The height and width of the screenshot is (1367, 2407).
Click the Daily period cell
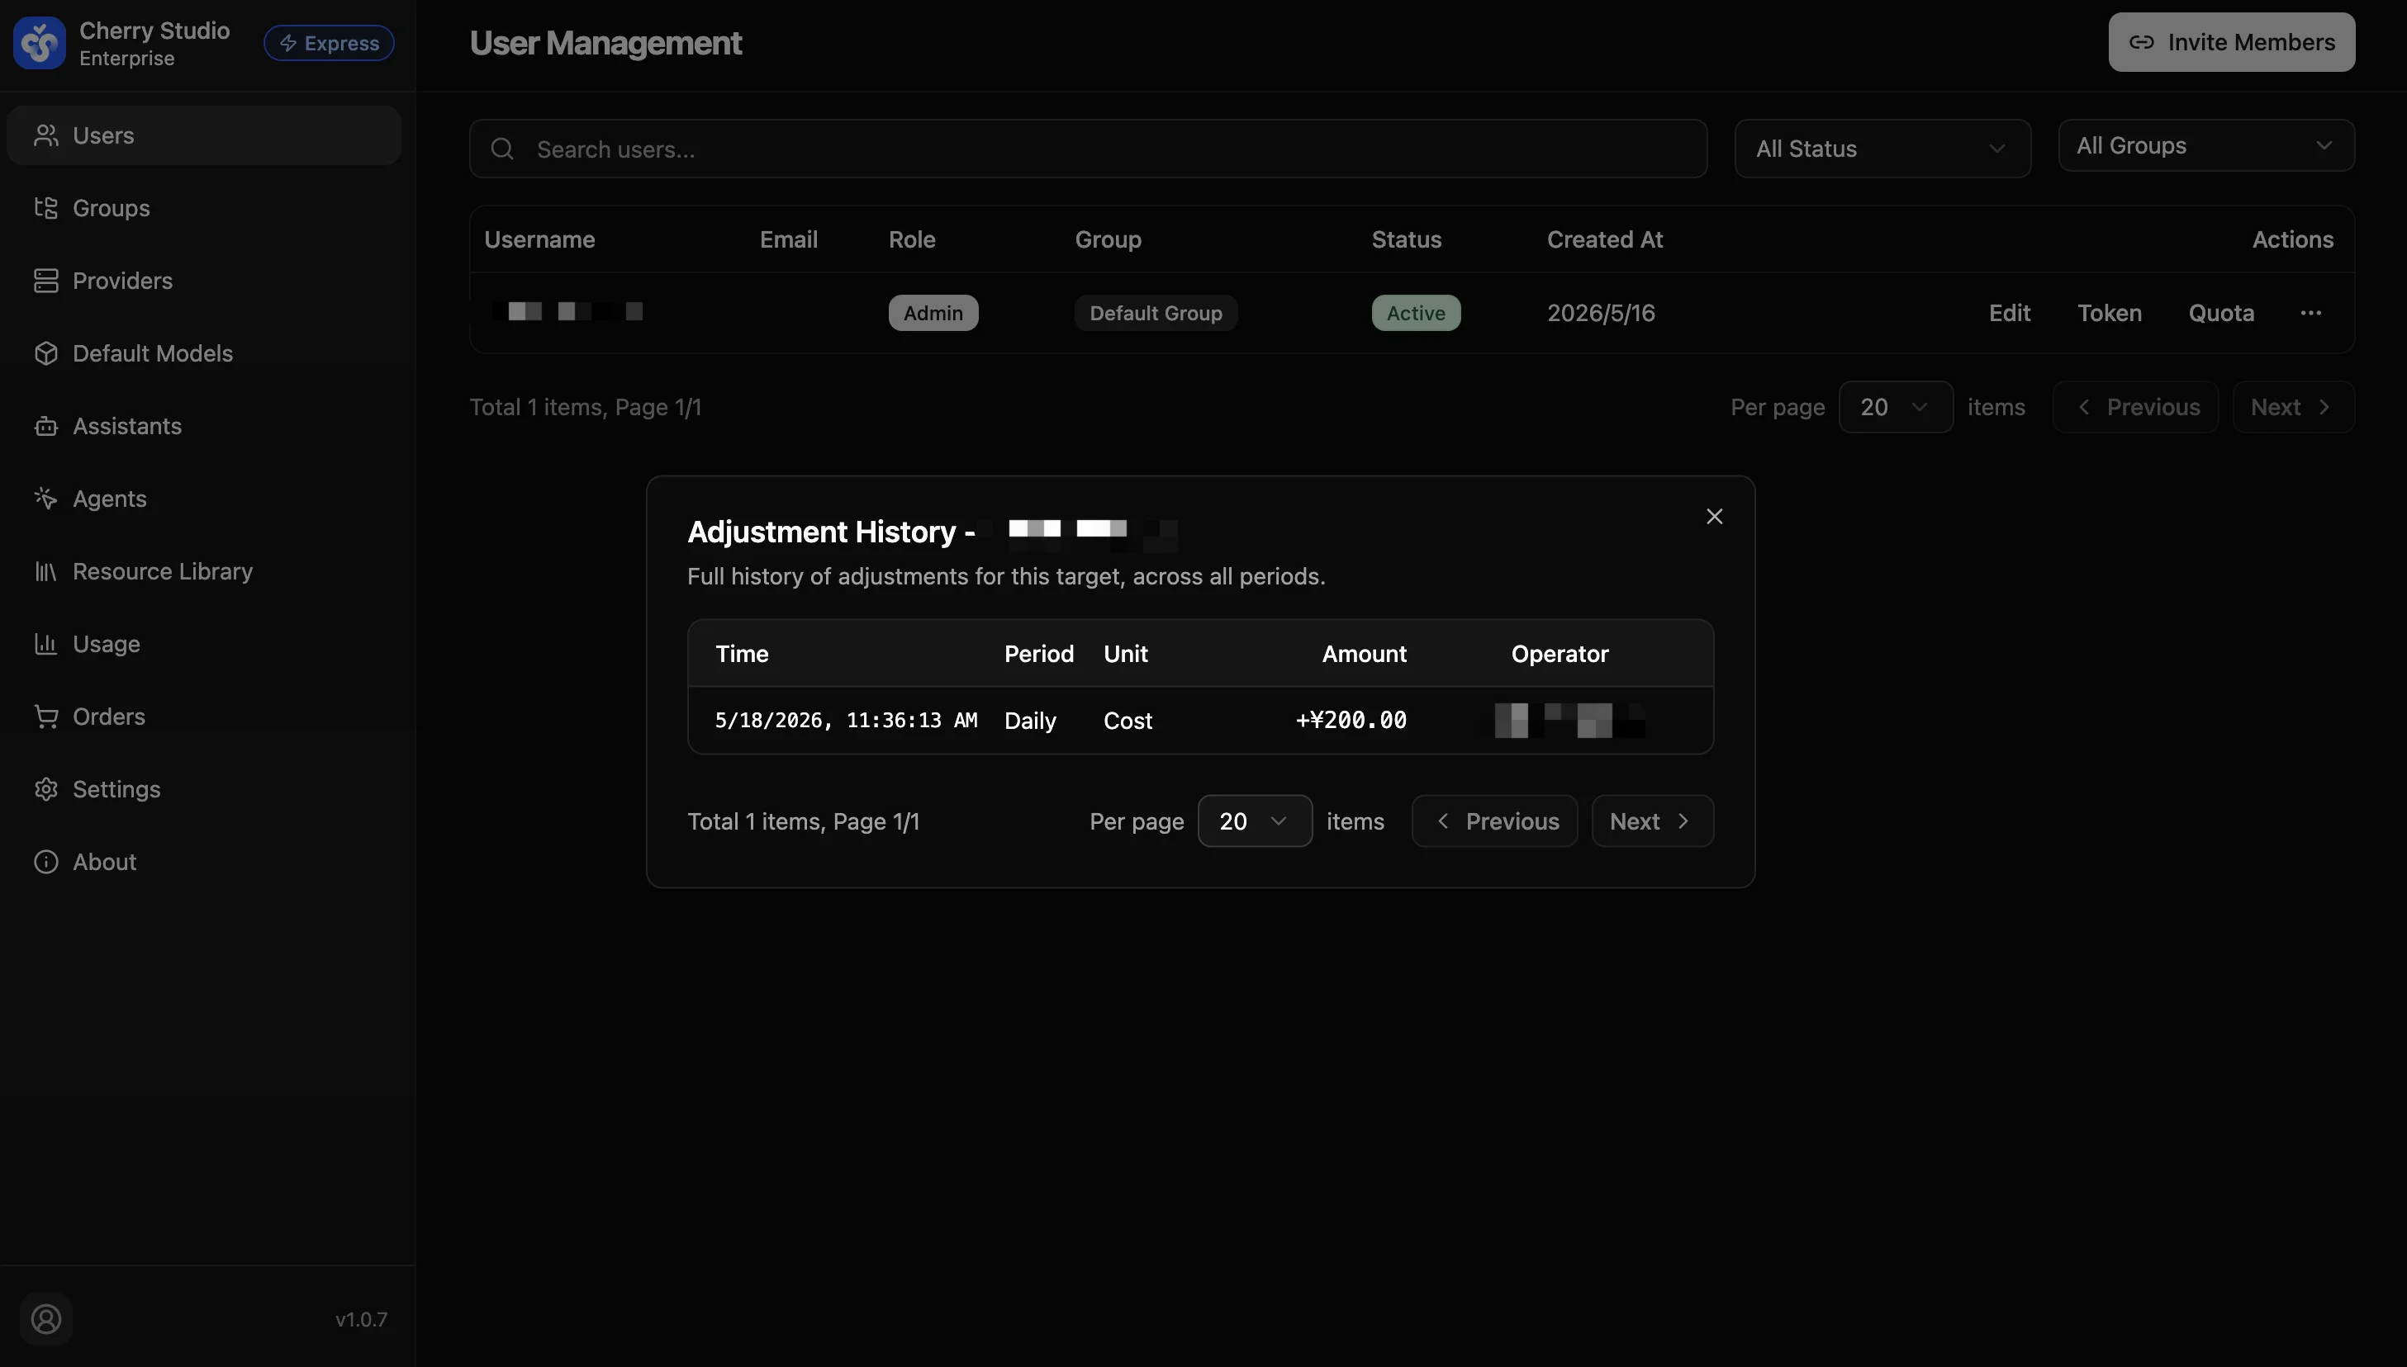[x=1030, y=720]
